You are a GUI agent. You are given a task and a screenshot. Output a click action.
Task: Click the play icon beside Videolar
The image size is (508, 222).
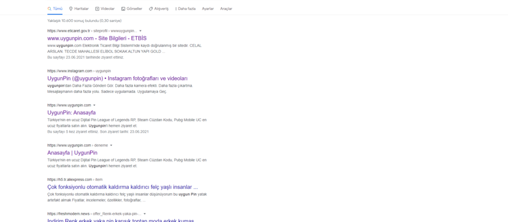click(97, 9)
